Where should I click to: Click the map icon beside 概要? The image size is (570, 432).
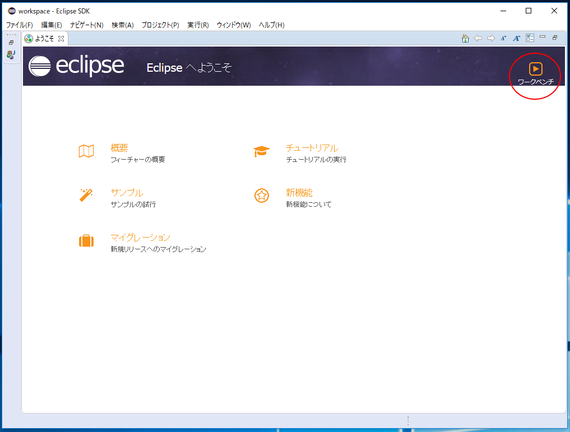pyautogui.click(x=86, y=151)
